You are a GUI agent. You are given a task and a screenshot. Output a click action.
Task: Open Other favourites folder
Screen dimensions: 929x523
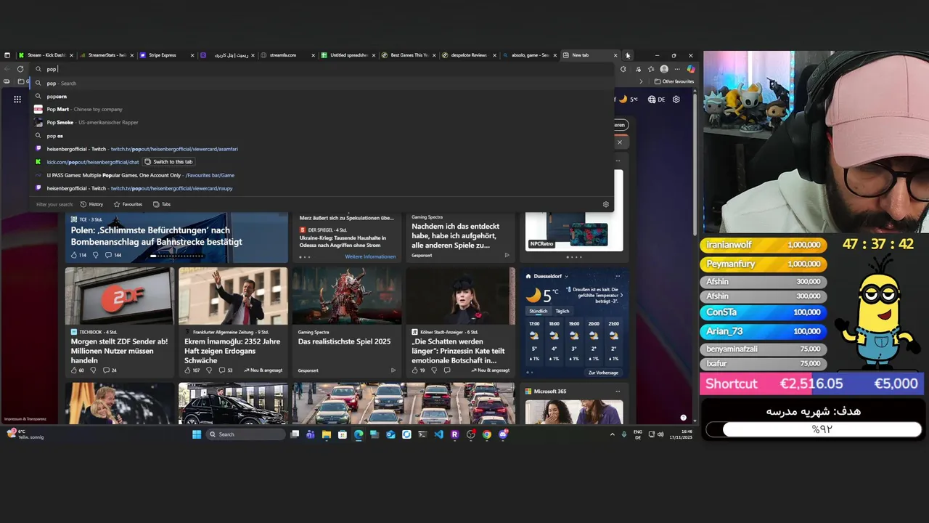click(x=674, y=81)
